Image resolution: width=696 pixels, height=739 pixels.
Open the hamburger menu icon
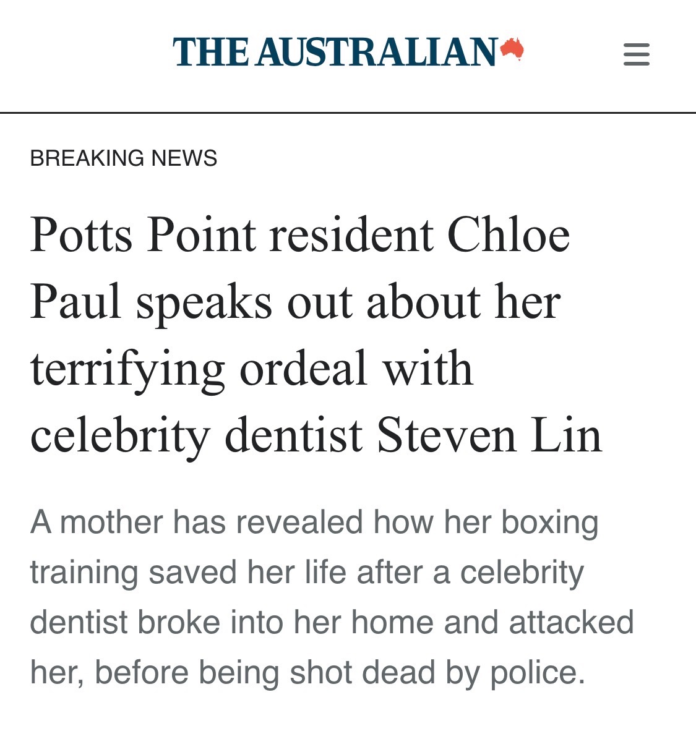point(636,54)
